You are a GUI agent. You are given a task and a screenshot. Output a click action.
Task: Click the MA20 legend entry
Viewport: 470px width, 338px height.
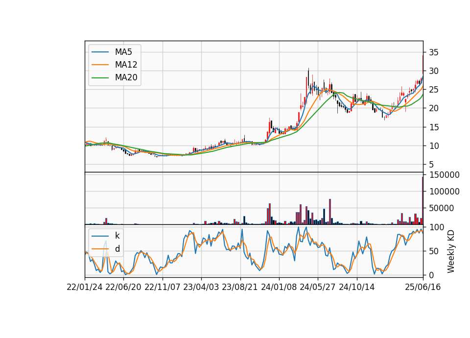point(115,77)
